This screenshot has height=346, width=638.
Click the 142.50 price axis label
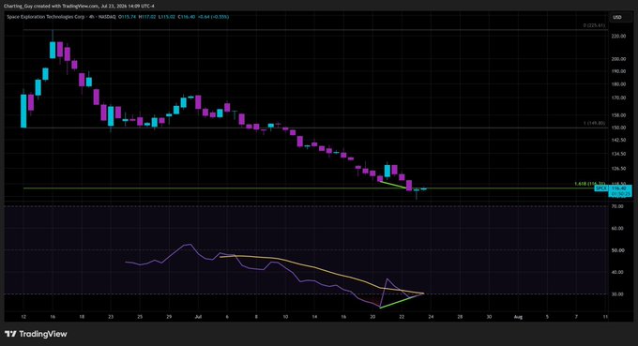pos(618,140)
